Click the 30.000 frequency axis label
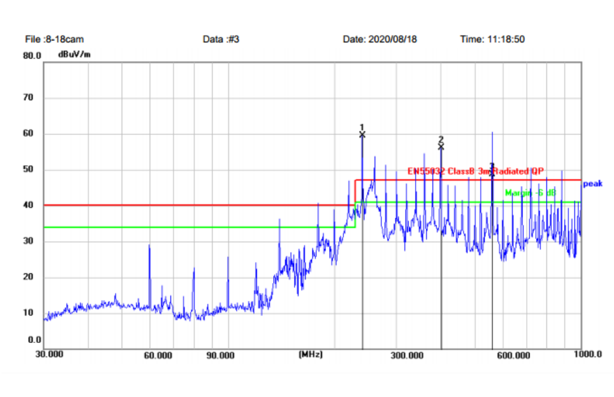Viewport: 614px width, 397px height. pos(49,355)
